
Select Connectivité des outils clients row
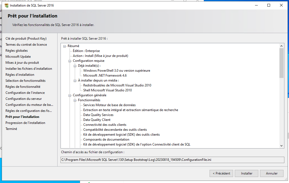click(105, 125)
